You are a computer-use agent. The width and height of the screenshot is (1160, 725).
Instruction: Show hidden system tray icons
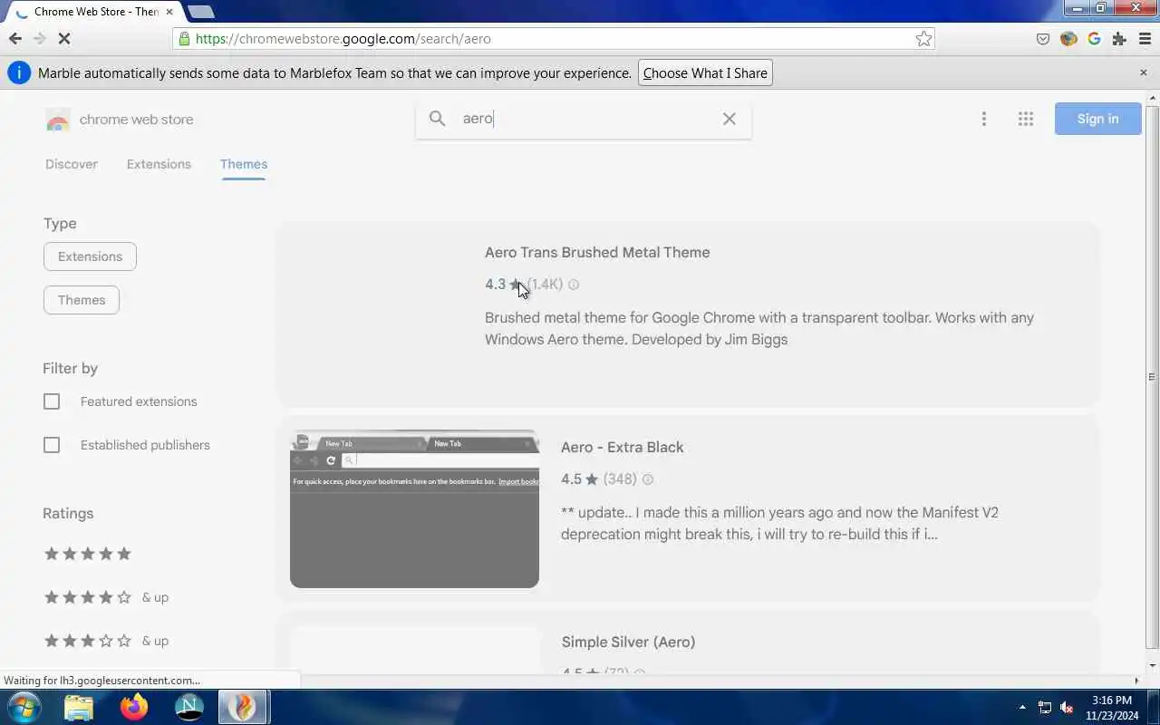(1022, 707)
